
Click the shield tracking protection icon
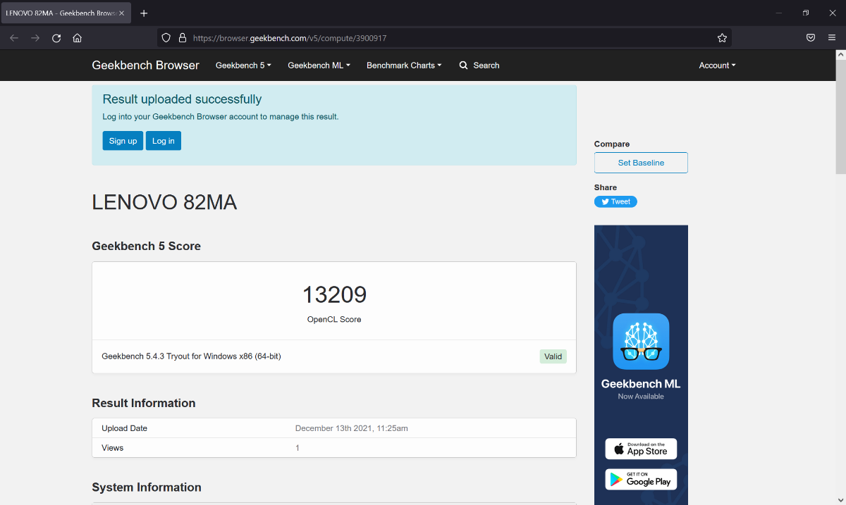click(x=166, y=38)
